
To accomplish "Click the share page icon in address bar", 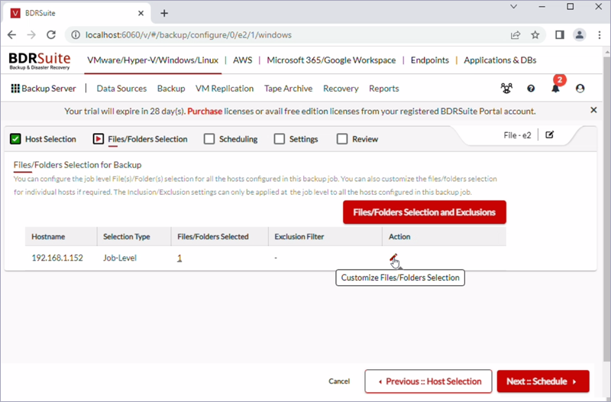I will point(515,34).
